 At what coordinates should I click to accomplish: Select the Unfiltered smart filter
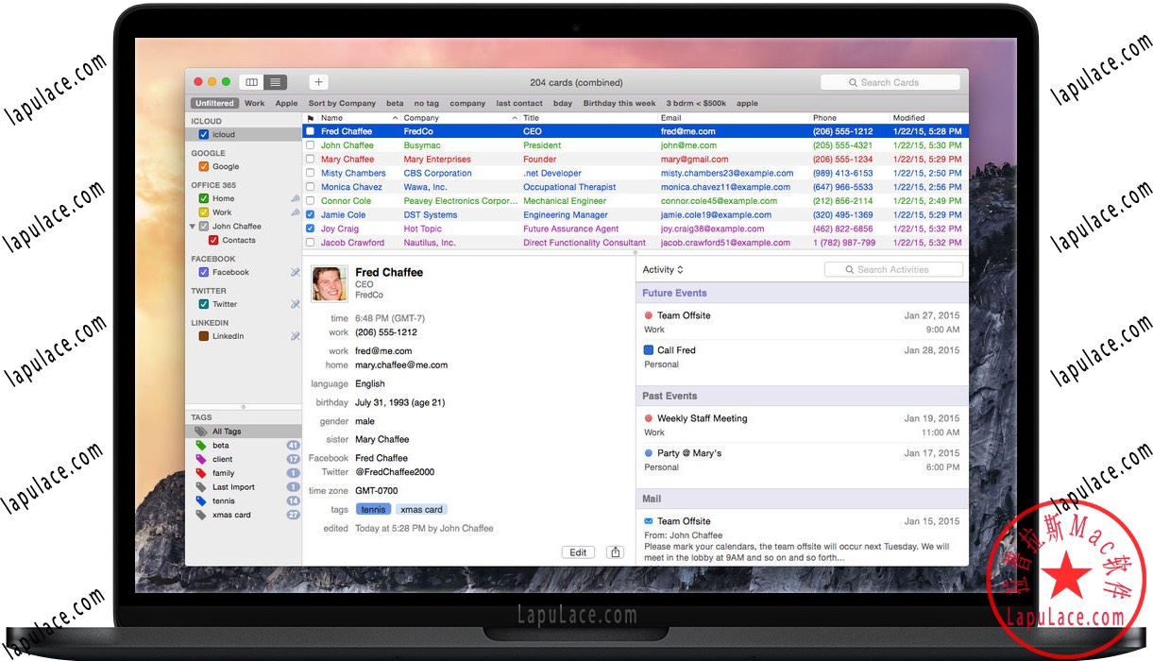pos(214,103)
